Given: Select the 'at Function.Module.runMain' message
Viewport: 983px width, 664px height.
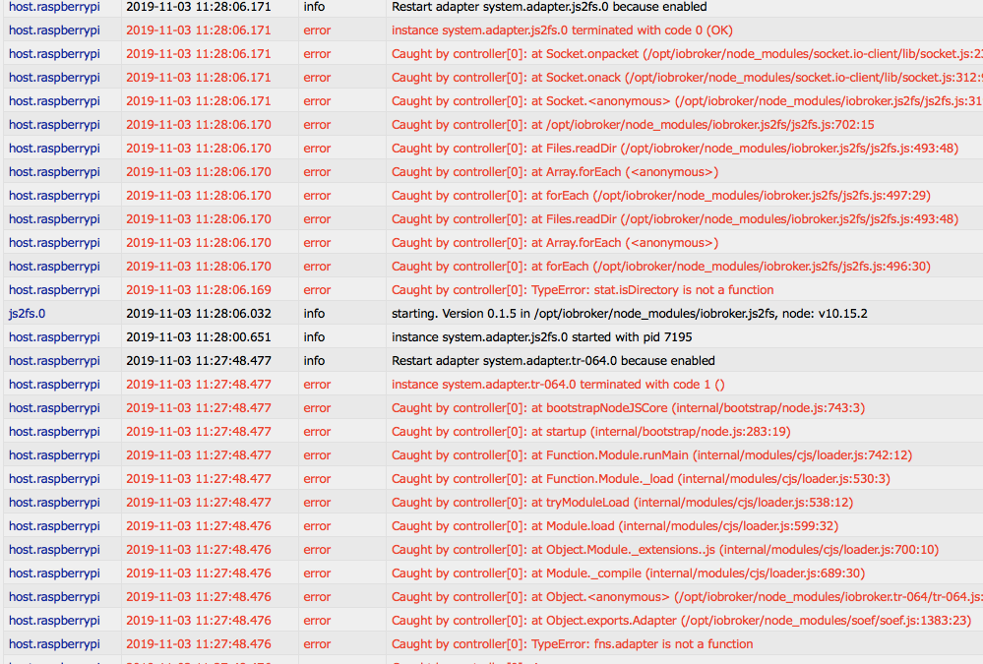Looking at the screenshot, I should [652, 455].
